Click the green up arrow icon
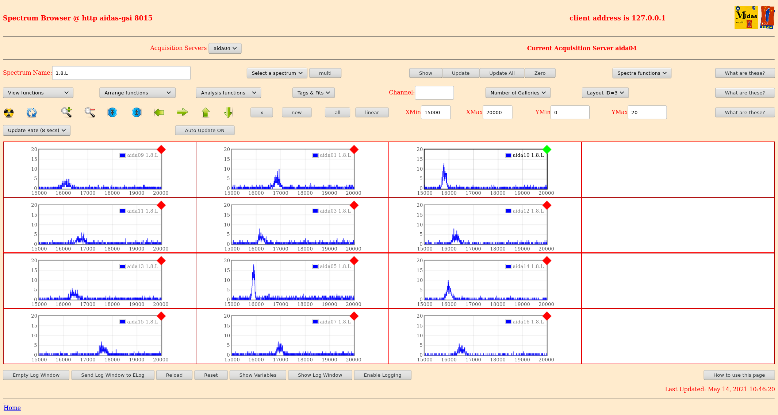The width and height of the screenshot is (778, 415). (x=206, y=112)
